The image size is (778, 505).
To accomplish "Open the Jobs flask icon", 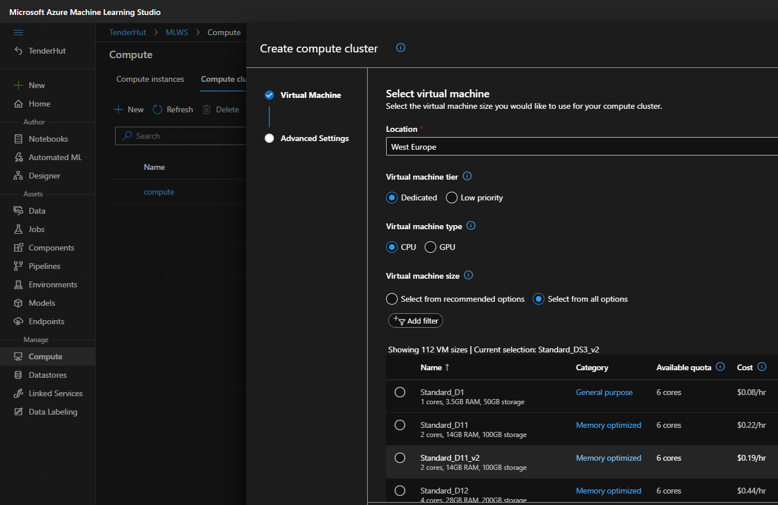I will 18,229.
